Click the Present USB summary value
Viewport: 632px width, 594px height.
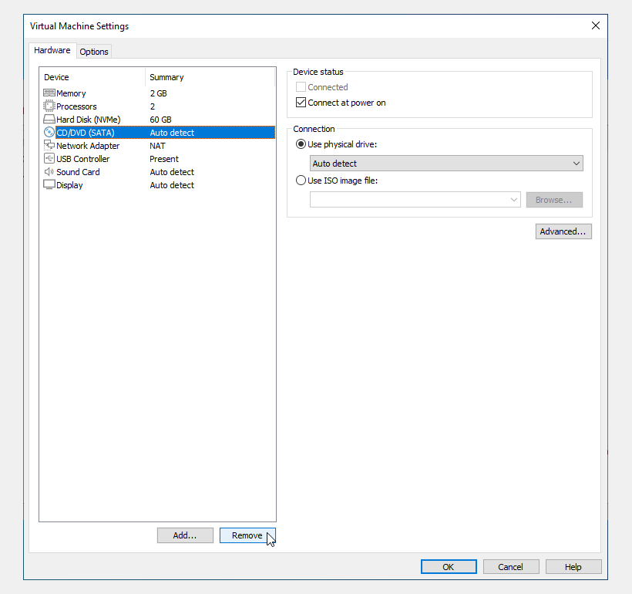pos(164,159)
